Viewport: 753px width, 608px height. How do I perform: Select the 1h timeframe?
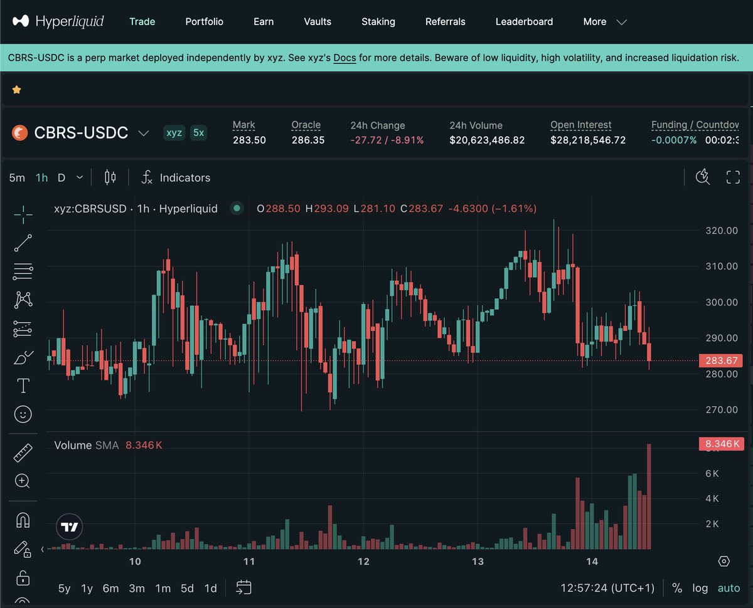[x=42, y=177]
